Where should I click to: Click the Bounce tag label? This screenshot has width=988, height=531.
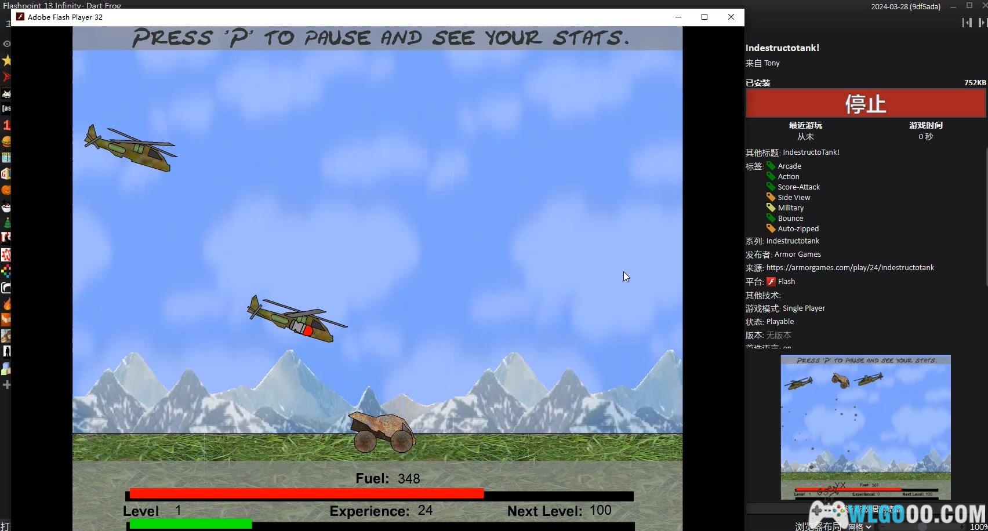(790, 219)
